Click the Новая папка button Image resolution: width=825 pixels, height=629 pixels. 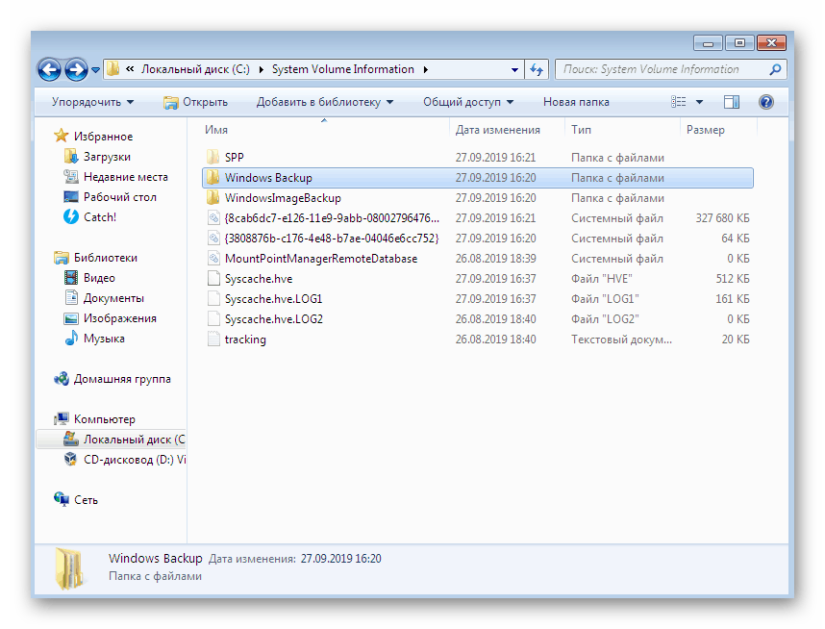pos(576,102)
